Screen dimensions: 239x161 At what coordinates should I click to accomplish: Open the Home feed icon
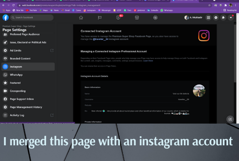81,17
